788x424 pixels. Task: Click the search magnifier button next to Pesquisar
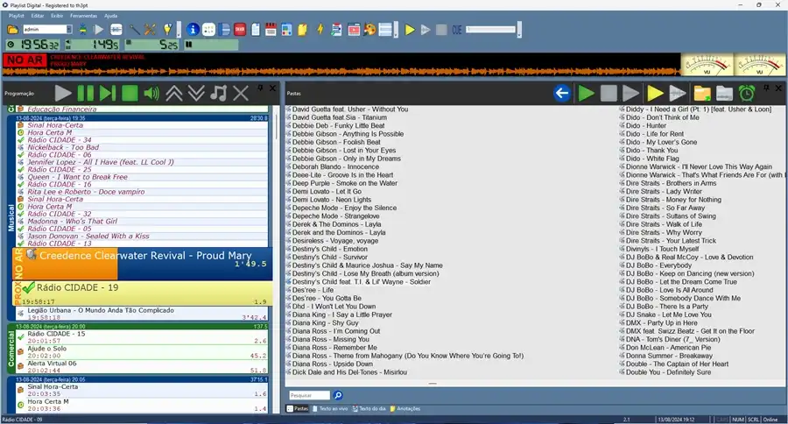[x=338, y=395]
